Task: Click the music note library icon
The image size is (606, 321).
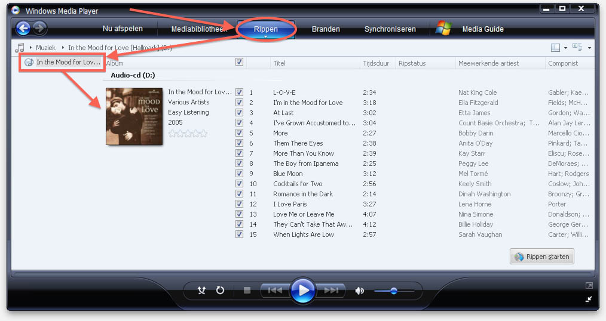Action: 19,48
